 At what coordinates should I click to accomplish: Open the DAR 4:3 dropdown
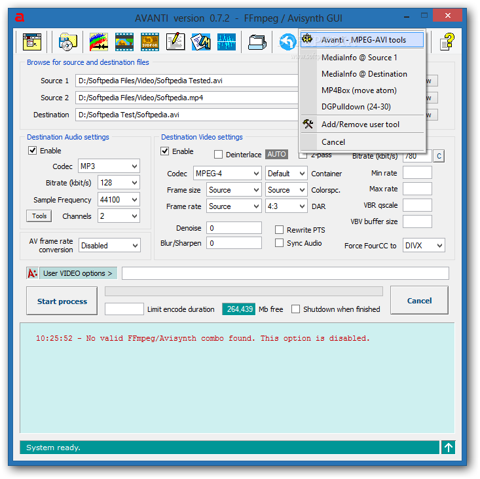pyautogui.click(x=286, y=206)
